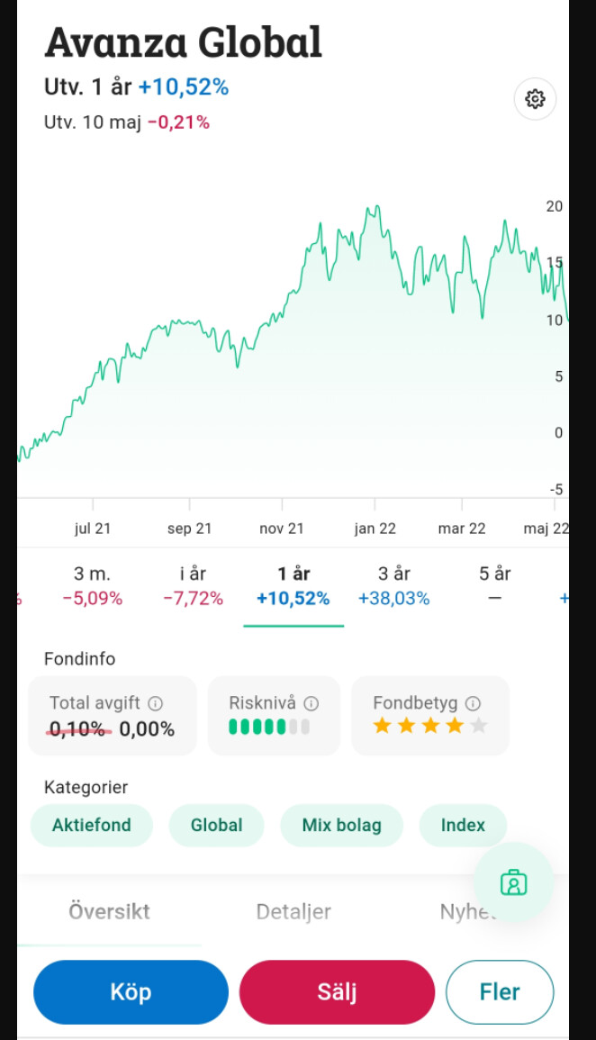This screenshot has height=1040, width=596.
Task: Tap the Aktiefond category chip
Action: pyautogui.click(x=91, y=825)
